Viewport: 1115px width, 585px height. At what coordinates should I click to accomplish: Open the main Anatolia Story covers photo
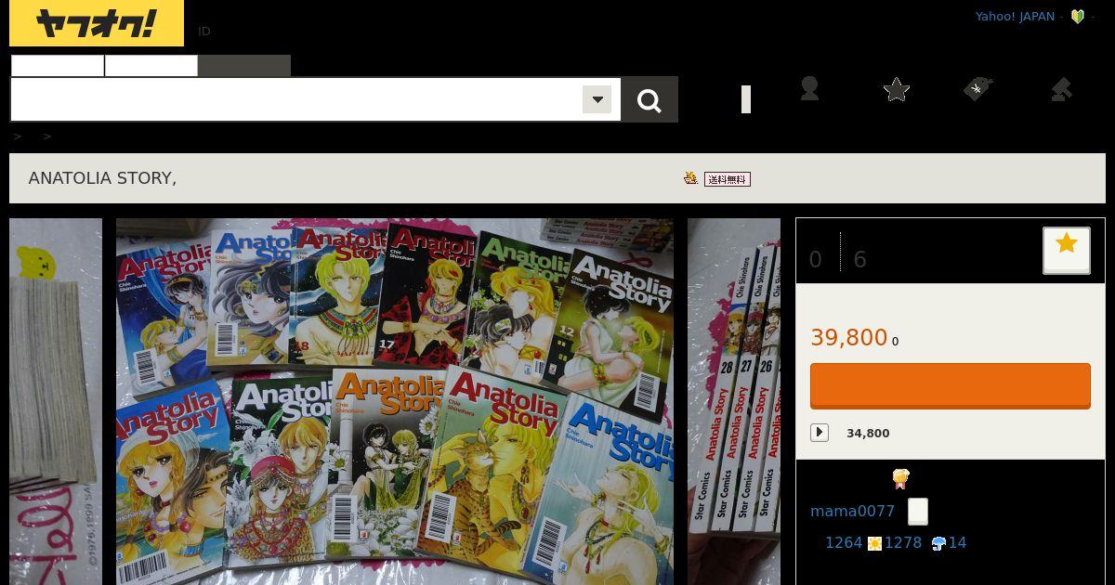pyautogui.click(x=395, y=401)
